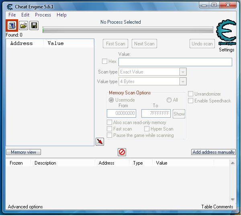Image resolution: width=241 pixels, height=216 pixels.
Task: Click the First Scan button
Action: point(115,44)
